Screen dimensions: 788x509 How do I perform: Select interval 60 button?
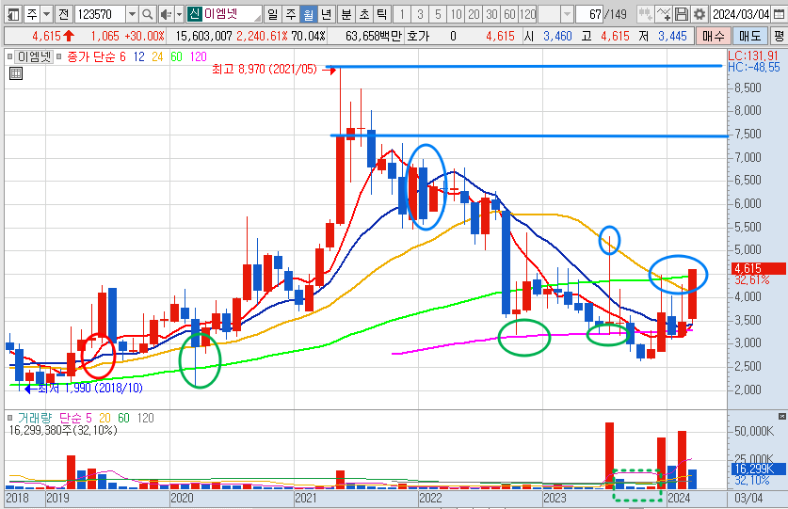510,14
